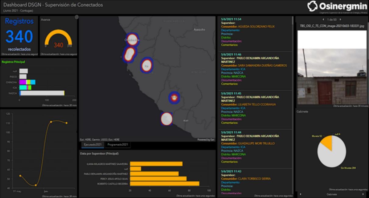The image size is (369, 198).
Task: Select the null bar in supervisor chart
Action: click(x=135, y=169)
